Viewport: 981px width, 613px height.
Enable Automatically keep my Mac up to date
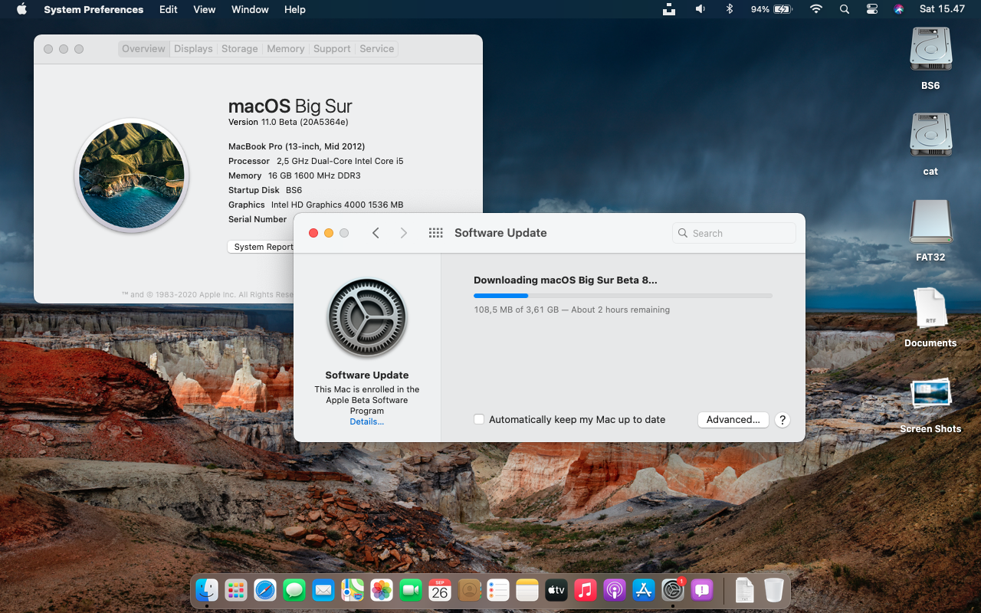pyautogui.click(x=479, y=419)
